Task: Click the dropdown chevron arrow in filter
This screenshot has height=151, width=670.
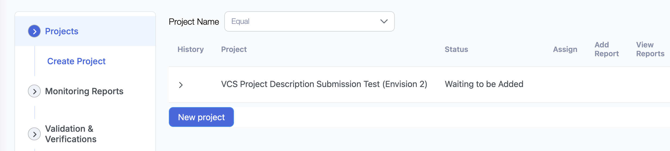Action: [384, 21]
